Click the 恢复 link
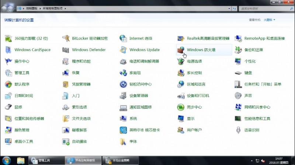This screenshot has width=295, height=165. coord(76,73)
